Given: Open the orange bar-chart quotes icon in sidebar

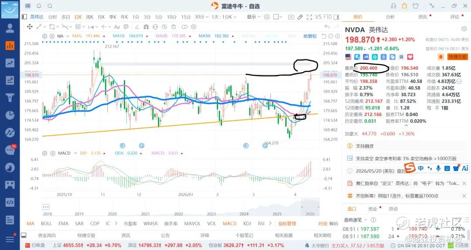Looking at the screenshot, I should click(x=10, y=45).
